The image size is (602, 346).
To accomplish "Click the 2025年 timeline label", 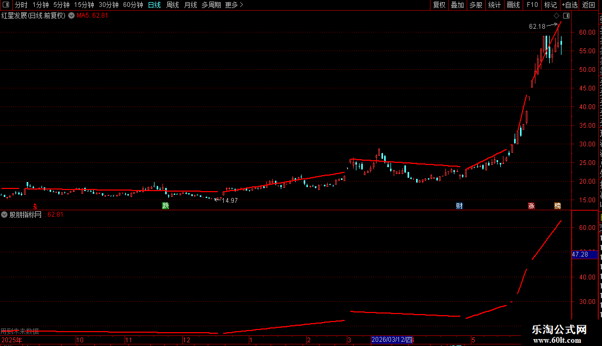I will pyautogui.click(x=12, y=340).
